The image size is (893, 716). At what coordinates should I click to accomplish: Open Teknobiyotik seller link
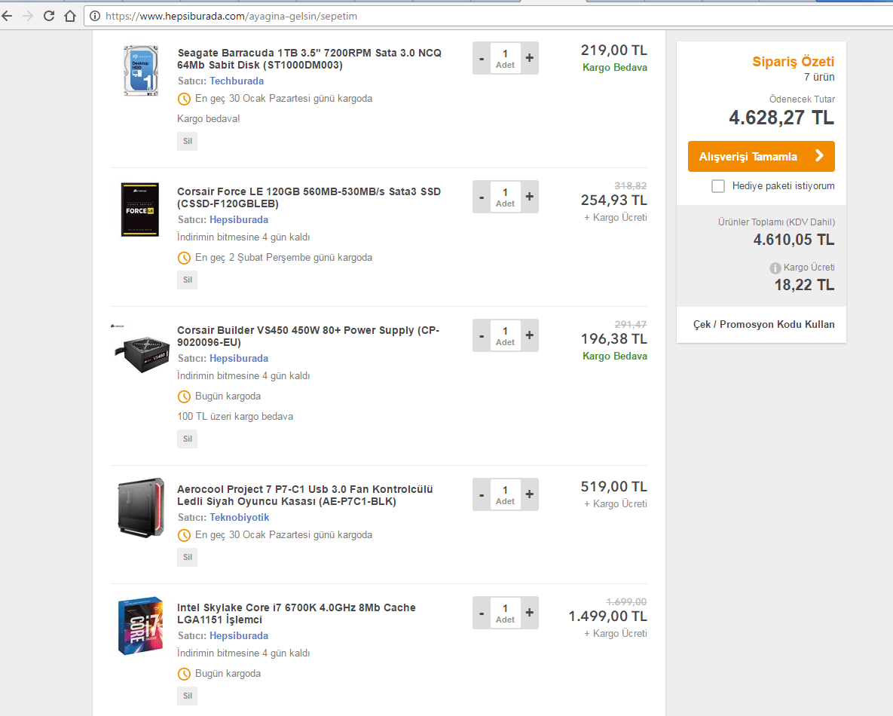[239, 517]
